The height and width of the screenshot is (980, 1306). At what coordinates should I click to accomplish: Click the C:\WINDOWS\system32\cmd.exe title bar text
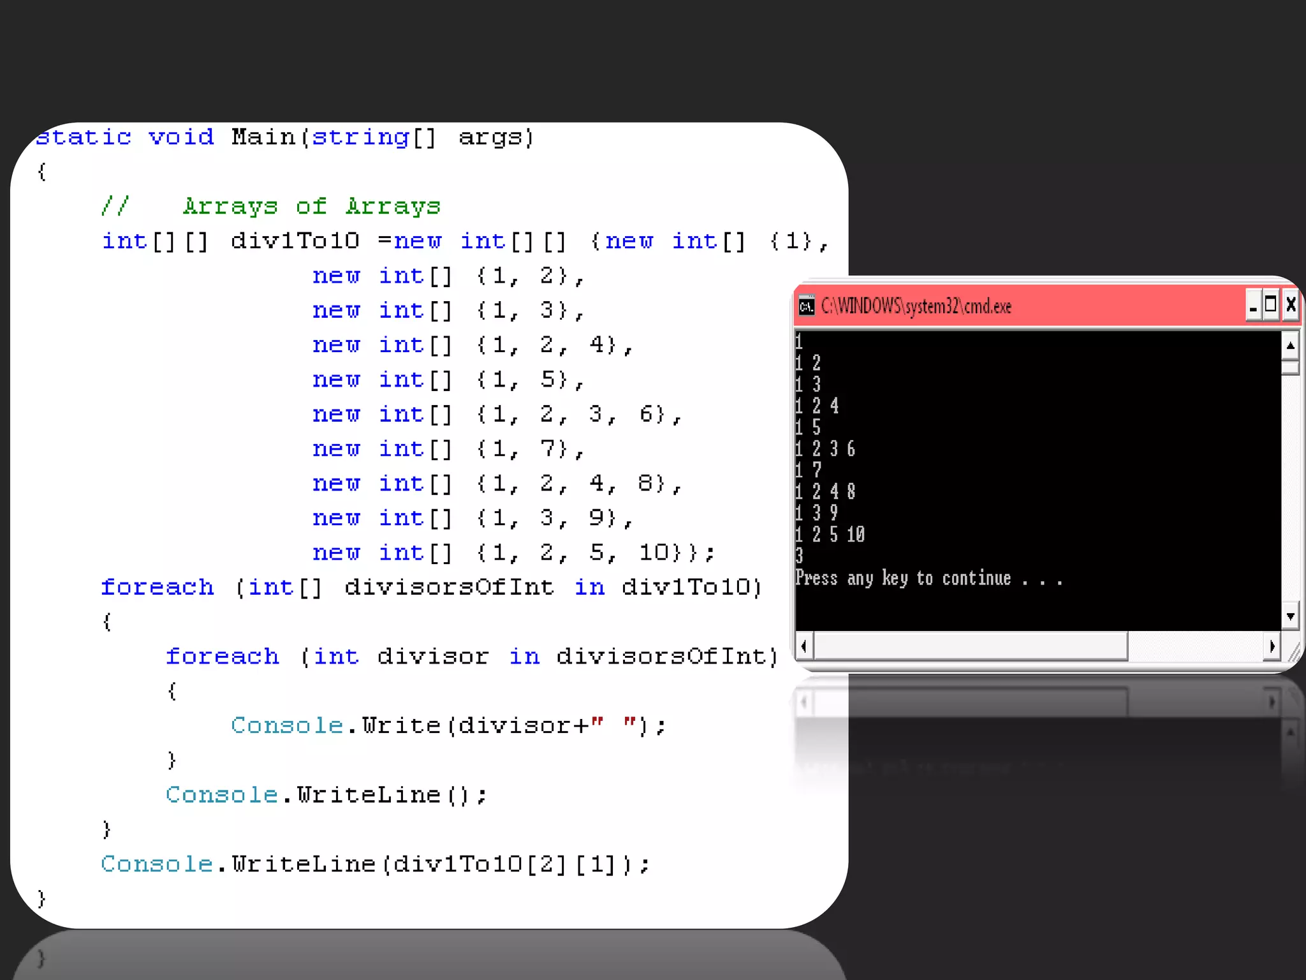click(916, 307)
